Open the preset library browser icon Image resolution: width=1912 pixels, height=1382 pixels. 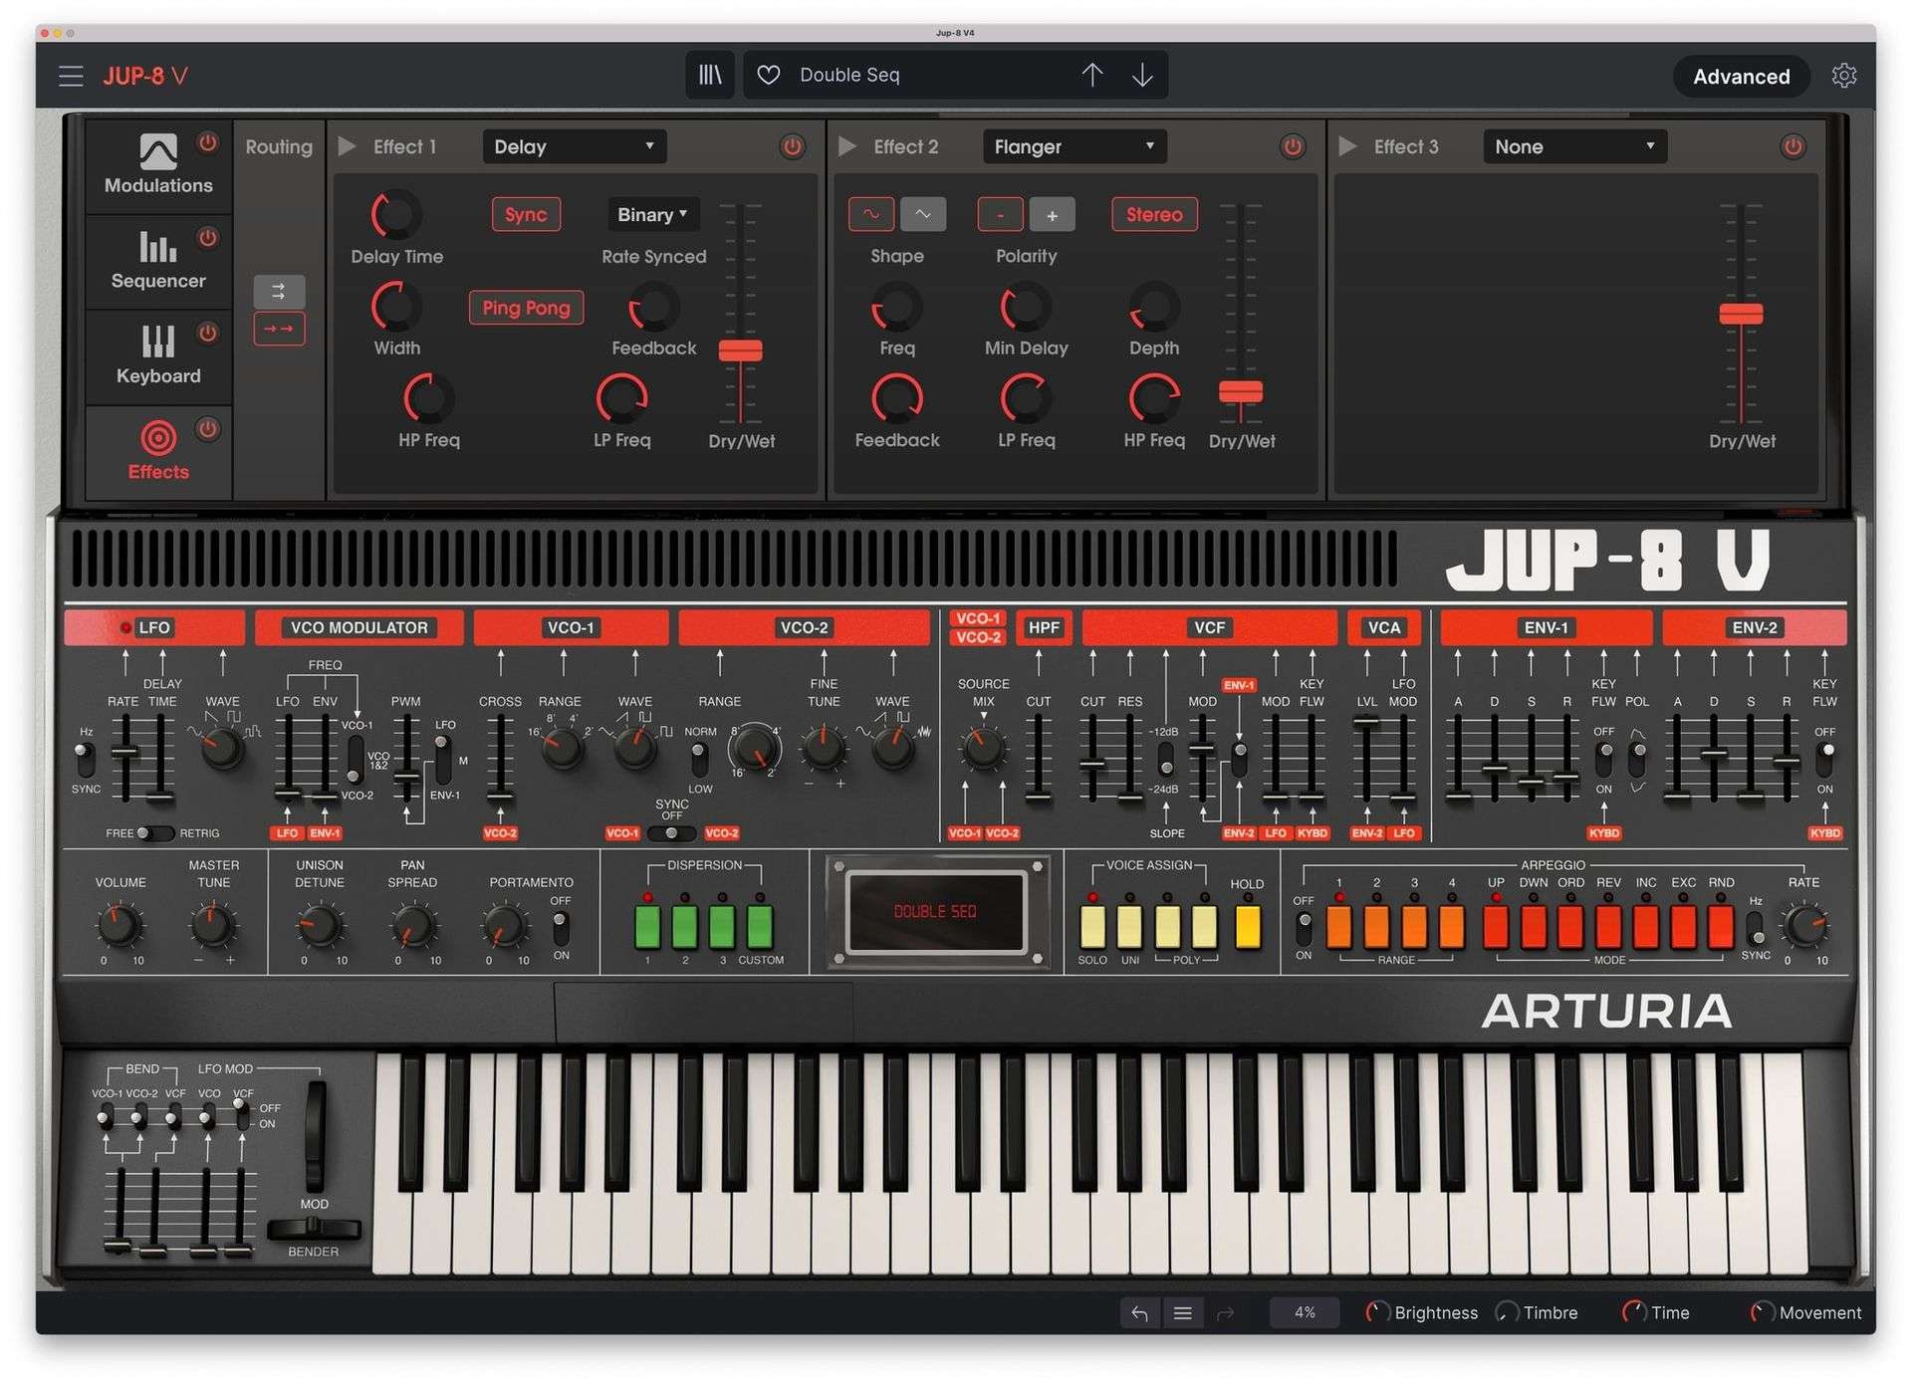tap(709, 75)
